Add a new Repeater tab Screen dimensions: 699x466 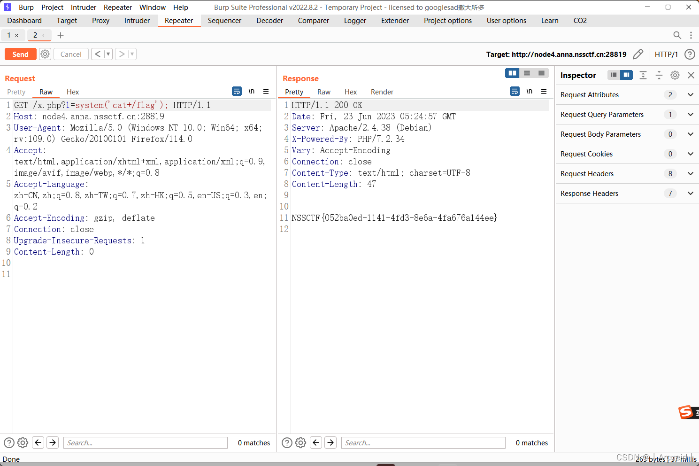[x=61, y=35]
